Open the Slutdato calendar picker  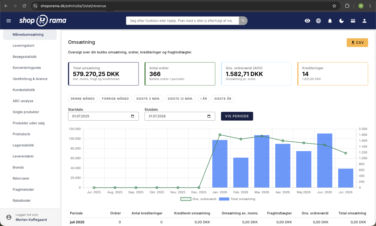click(x=209, y=116)
